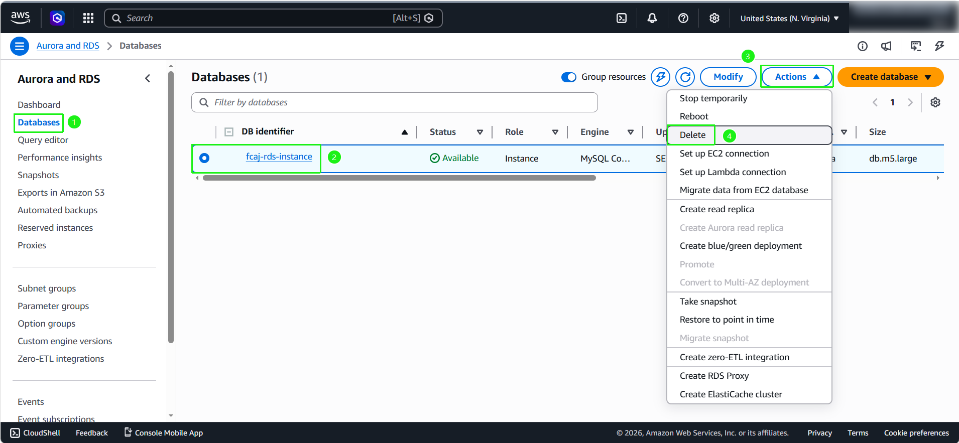The height and width of the screenshot is (443, 959).
Task: Open Snapshots in the sidebar
Action: click(x=38, y=175)
